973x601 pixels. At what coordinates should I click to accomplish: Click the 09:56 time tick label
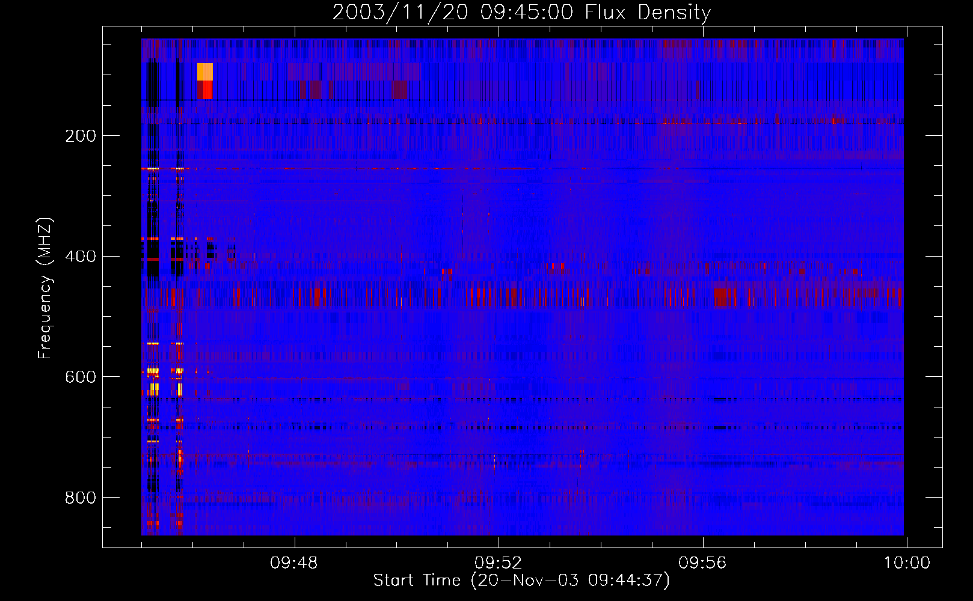[x=702, y=563]
